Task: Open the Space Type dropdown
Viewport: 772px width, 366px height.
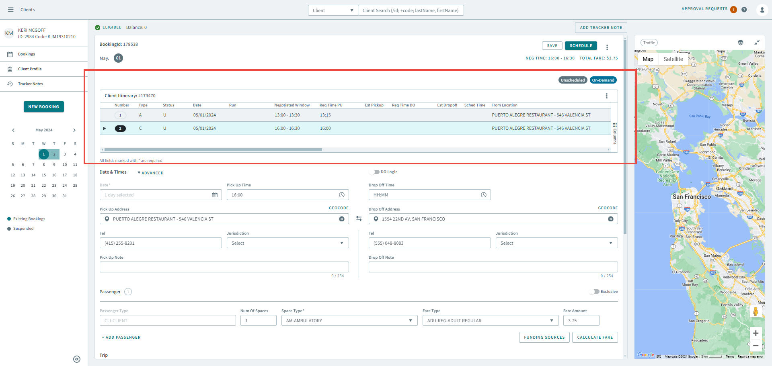Action: tap(349, 321)
